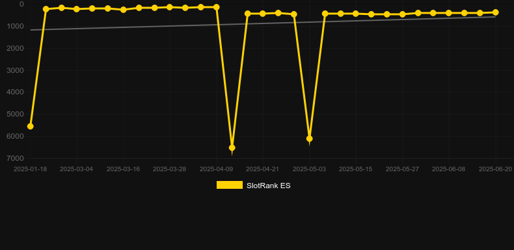The image size is (514, 250).
Task: Select the first data point at 2025-01-18
Action: (x=30, y=126)
